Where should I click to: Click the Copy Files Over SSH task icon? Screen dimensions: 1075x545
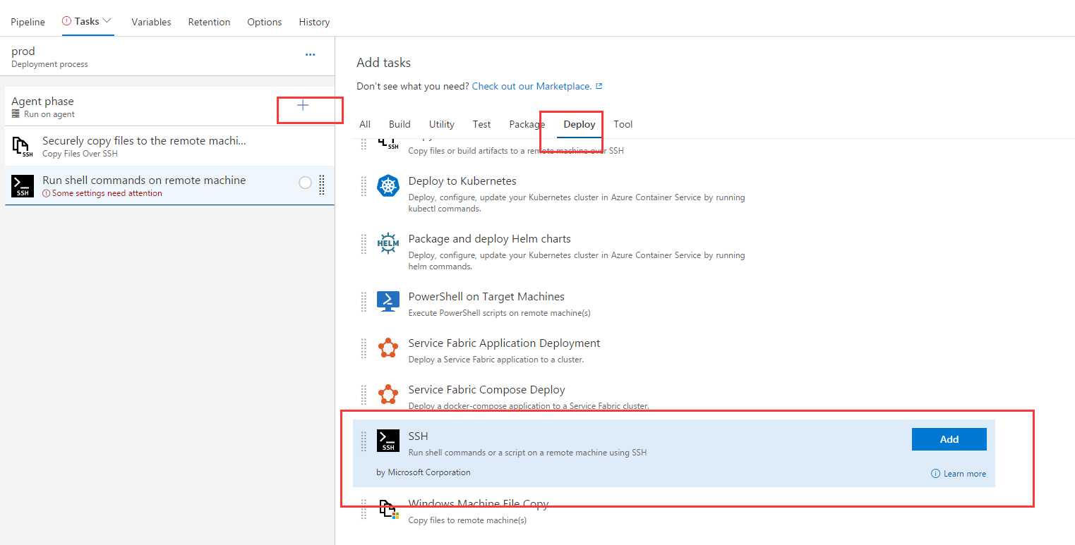tap(23, 147)
